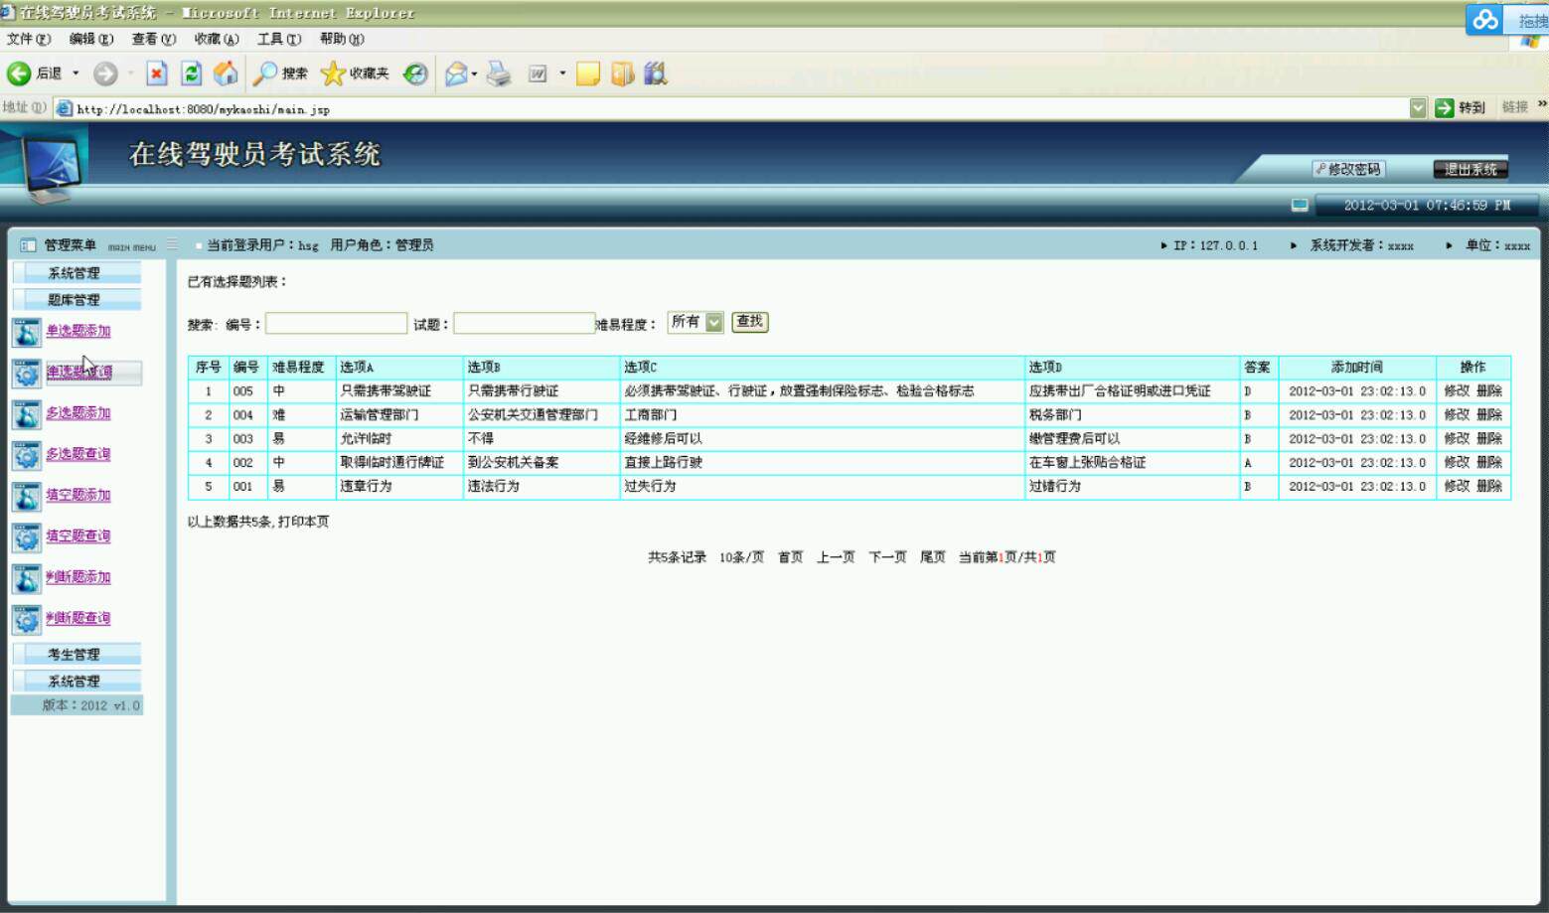Click the 填空题添加 sidebar icon
This screenshot has height=913, width=1549.
(x=25, y=495)
